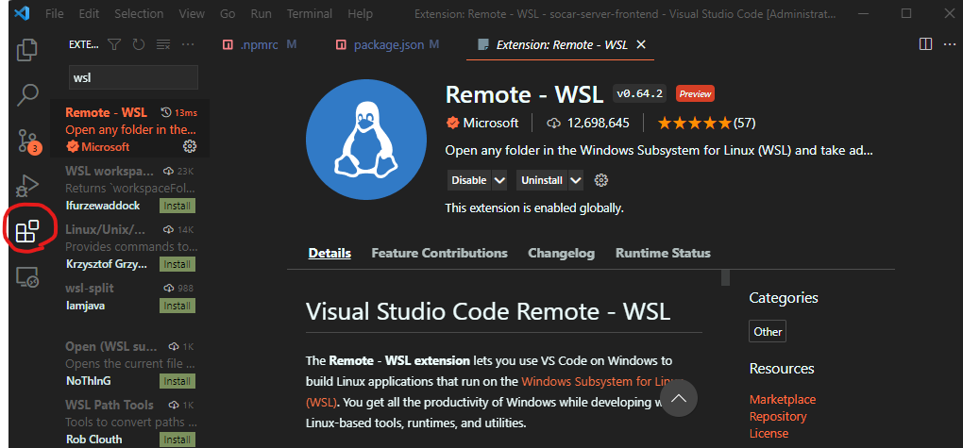Click the VS Code logo in title bar
This screenshot has width=963, height=448.
click(x=23, y=13)
